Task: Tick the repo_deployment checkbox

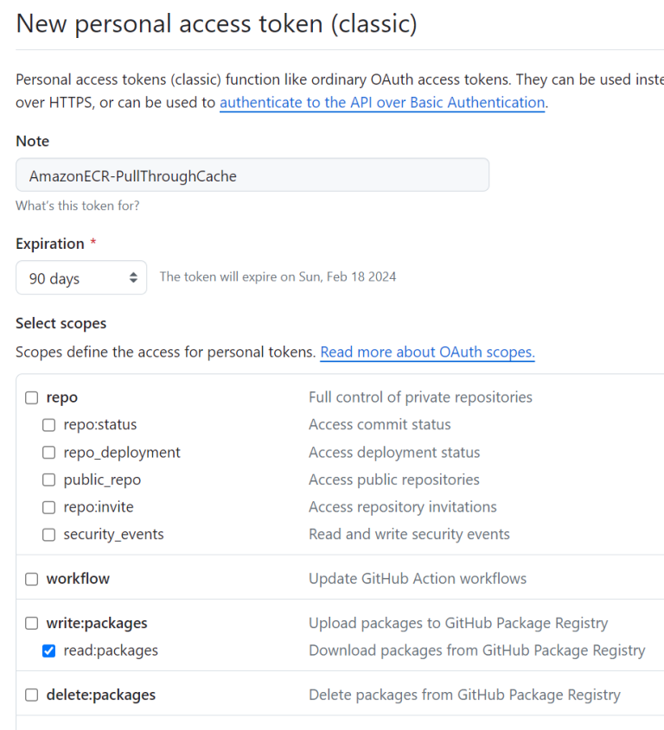Action: coord(49,453)
